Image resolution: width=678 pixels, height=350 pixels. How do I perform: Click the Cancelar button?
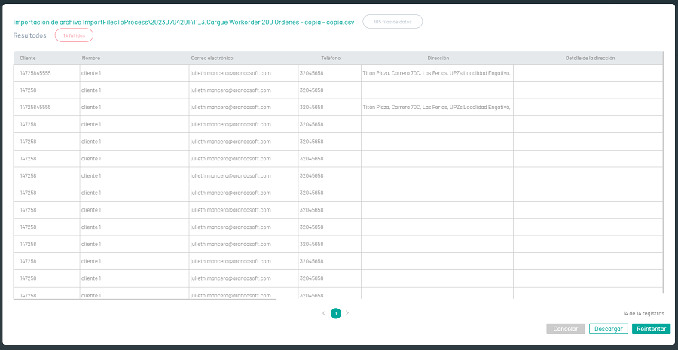(566, 329)
